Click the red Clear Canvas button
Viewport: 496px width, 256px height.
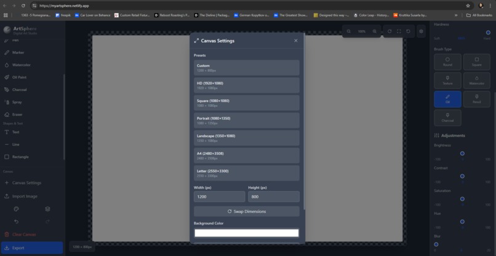pos(31,235)
